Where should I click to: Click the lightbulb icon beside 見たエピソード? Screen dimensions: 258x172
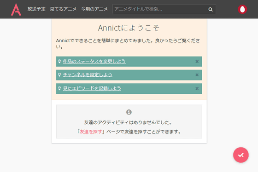pos(59,88)
